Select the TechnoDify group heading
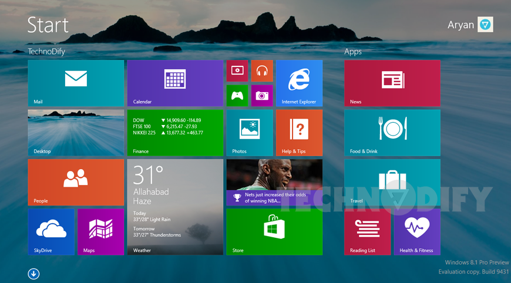This screenshot has height=283, width=511. [x=46, y=52]
